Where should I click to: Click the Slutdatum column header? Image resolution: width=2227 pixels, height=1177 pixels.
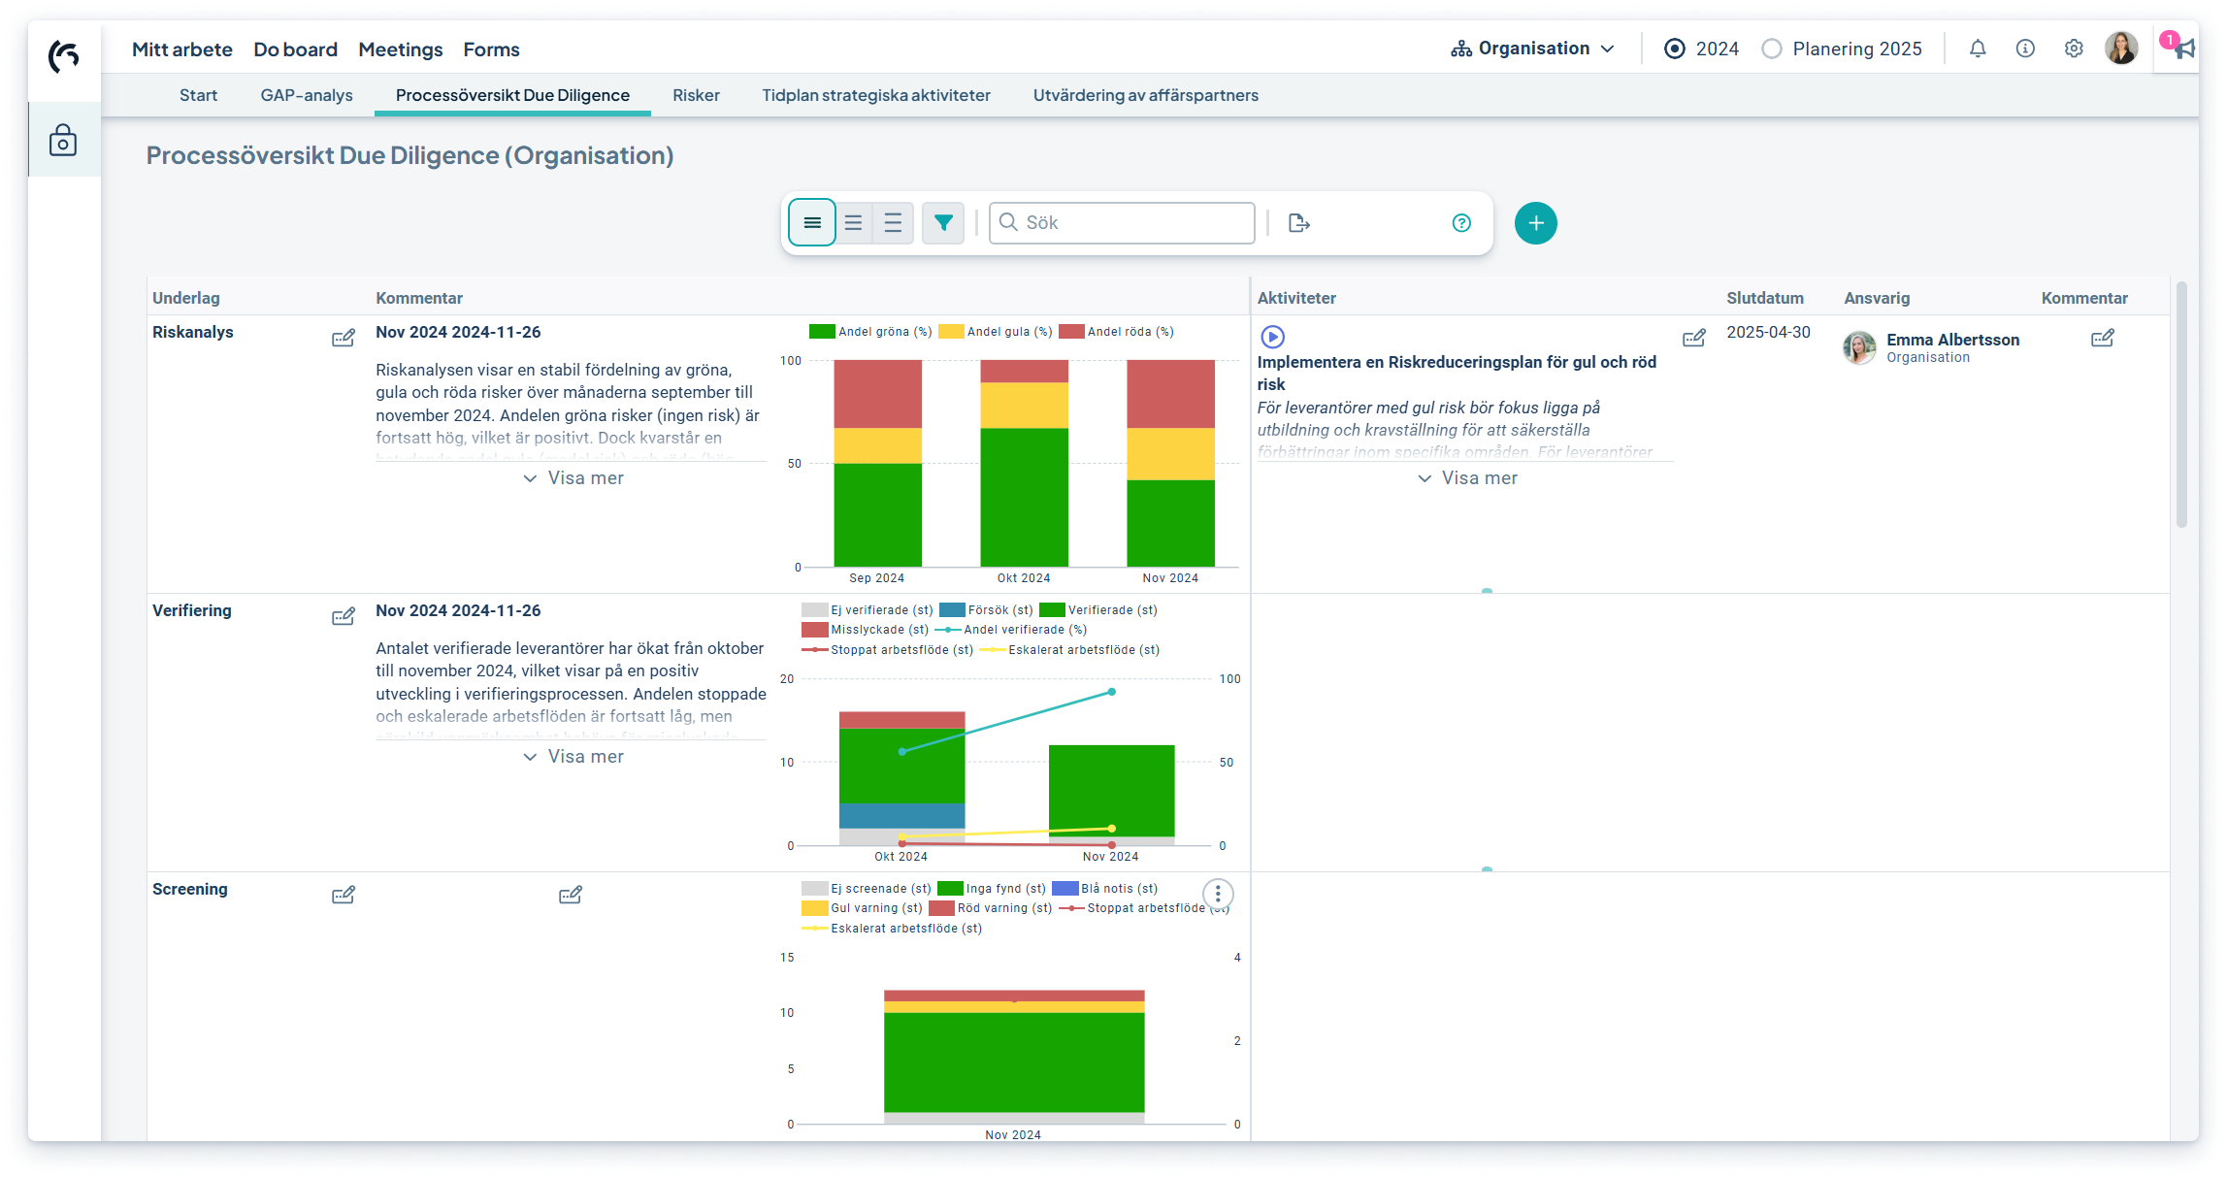pos(1765,298)
